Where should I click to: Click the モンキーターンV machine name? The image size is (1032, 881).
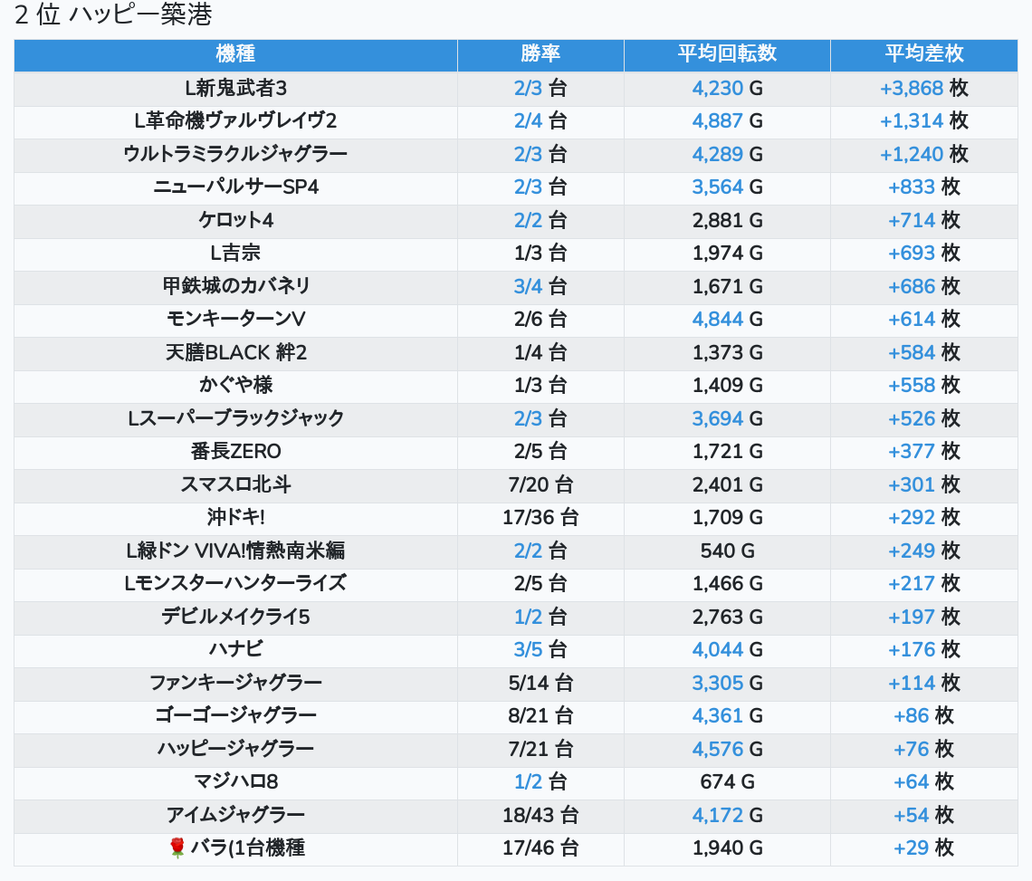235,320
